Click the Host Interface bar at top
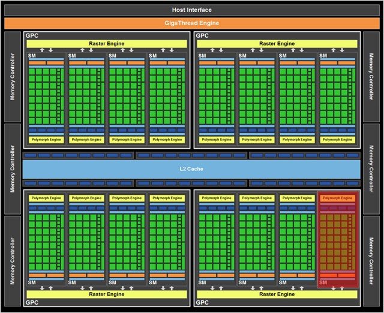 [x=192, y=10]
